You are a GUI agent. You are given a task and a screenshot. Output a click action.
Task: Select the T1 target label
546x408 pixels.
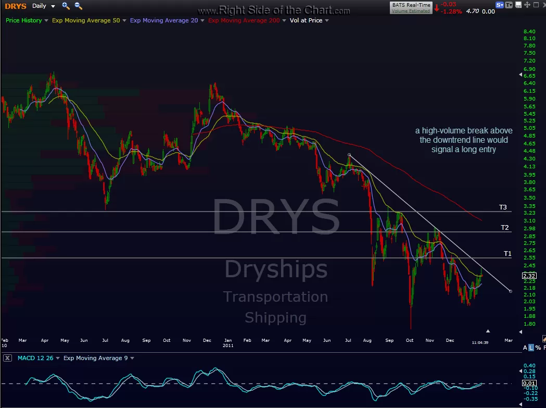coord(507,254)
